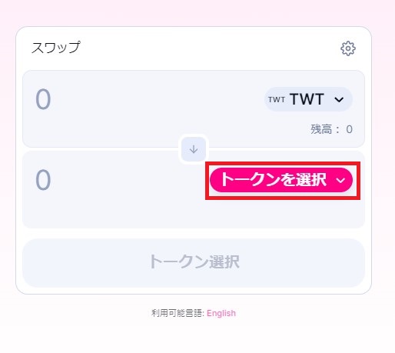The image size is (395, 353).
Task: Select the トークンを選択 label text
Action: click(273, 179)
